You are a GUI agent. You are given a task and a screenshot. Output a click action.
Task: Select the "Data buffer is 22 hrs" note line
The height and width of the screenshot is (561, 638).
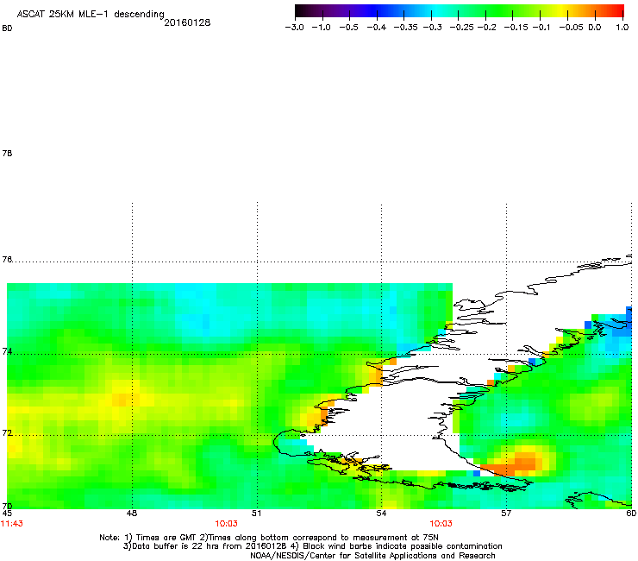tap(312, 546)
